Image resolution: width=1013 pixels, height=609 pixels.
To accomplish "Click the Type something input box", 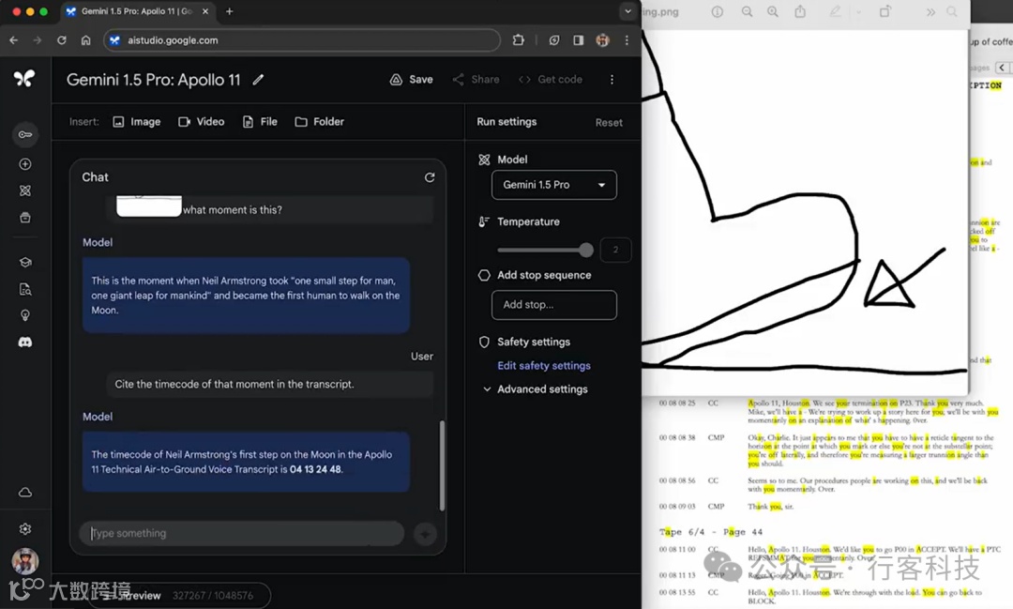I will click(x=242, y=533).
